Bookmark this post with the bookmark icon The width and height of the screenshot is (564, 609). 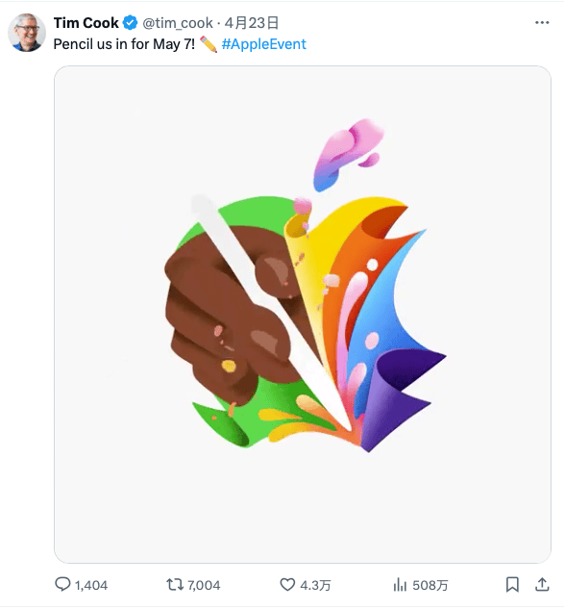(x=512, y=585)
